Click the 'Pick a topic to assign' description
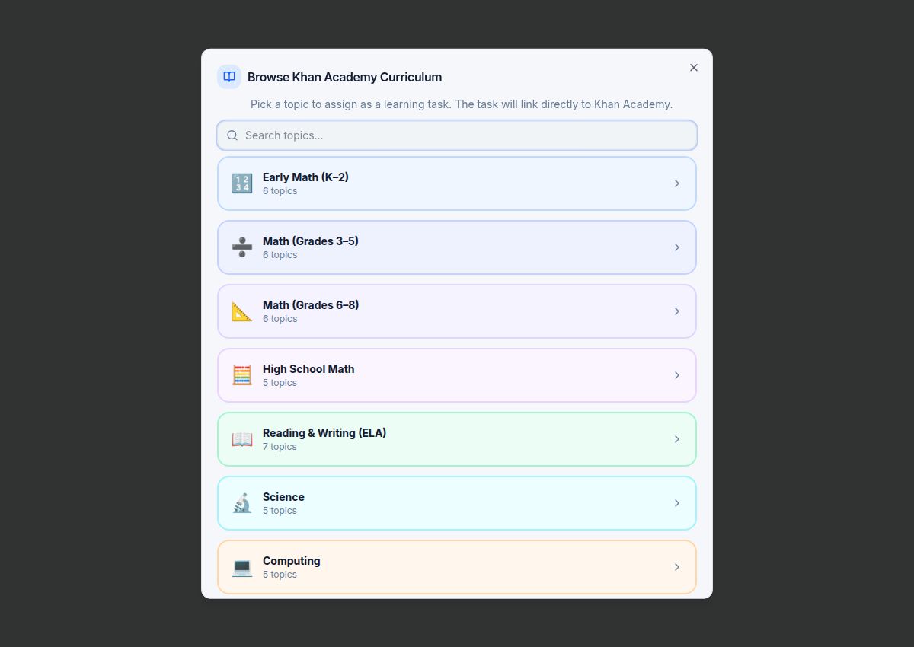 pos(462,104)
